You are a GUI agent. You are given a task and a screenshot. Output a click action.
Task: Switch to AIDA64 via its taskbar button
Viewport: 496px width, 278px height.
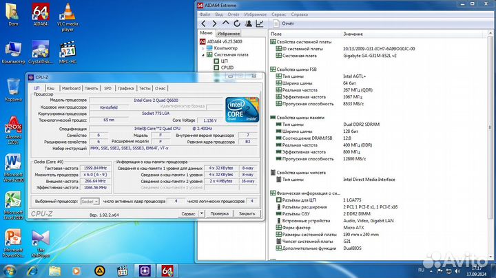(167, 270)
